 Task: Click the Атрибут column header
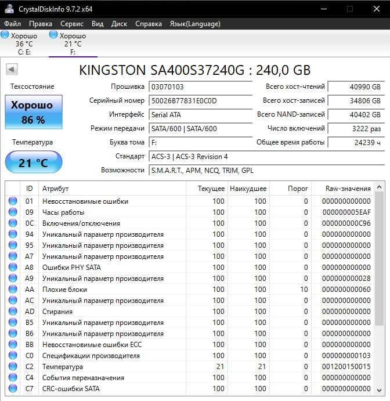pos(112,189)
